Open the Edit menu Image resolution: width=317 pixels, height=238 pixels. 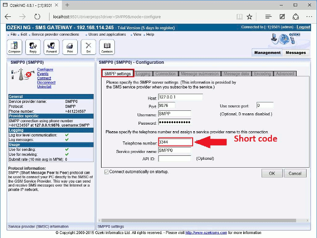coord(24,34)
